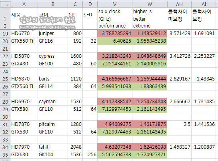
Task: Click cell value 1.200887
Action: tap(204, 147)
